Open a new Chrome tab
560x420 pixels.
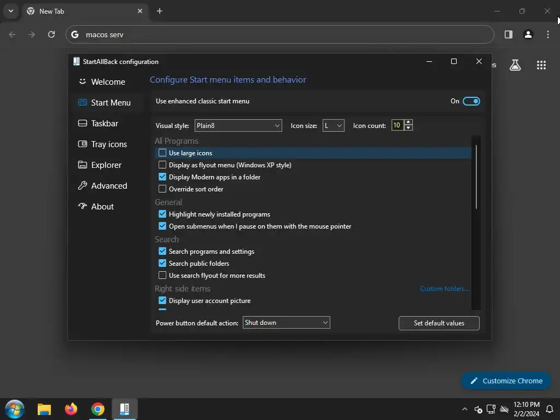160,11
